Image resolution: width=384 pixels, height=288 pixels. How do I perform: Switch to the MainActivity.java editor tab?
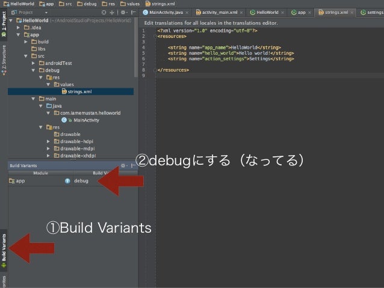[163, 13]
